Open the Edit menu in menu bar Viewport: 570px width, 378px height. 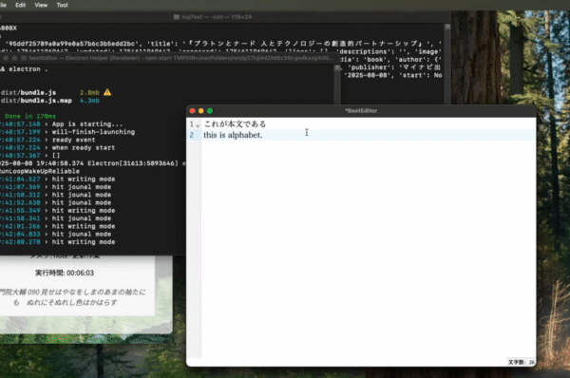click(20, 5)
